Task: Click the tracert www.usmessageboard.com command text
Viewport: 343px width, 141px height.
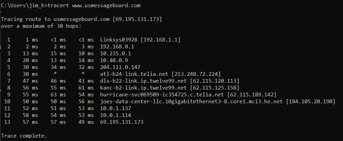Action: [94, 5]
